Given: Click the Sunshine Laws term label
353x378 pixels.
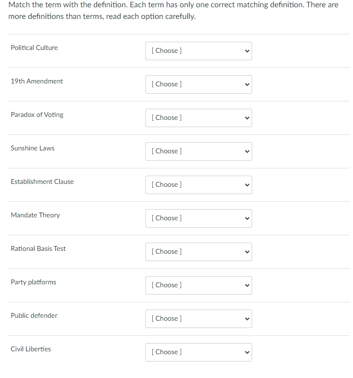Looking at the screenshot, I should click(x=32, y=148).
